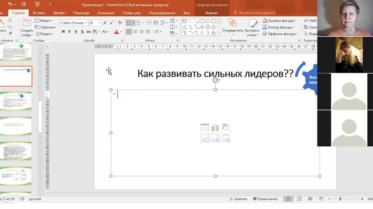Toggle strikethrough abc formatting
The height and width of the screenshot is (209, 373).
pos(89,31)
